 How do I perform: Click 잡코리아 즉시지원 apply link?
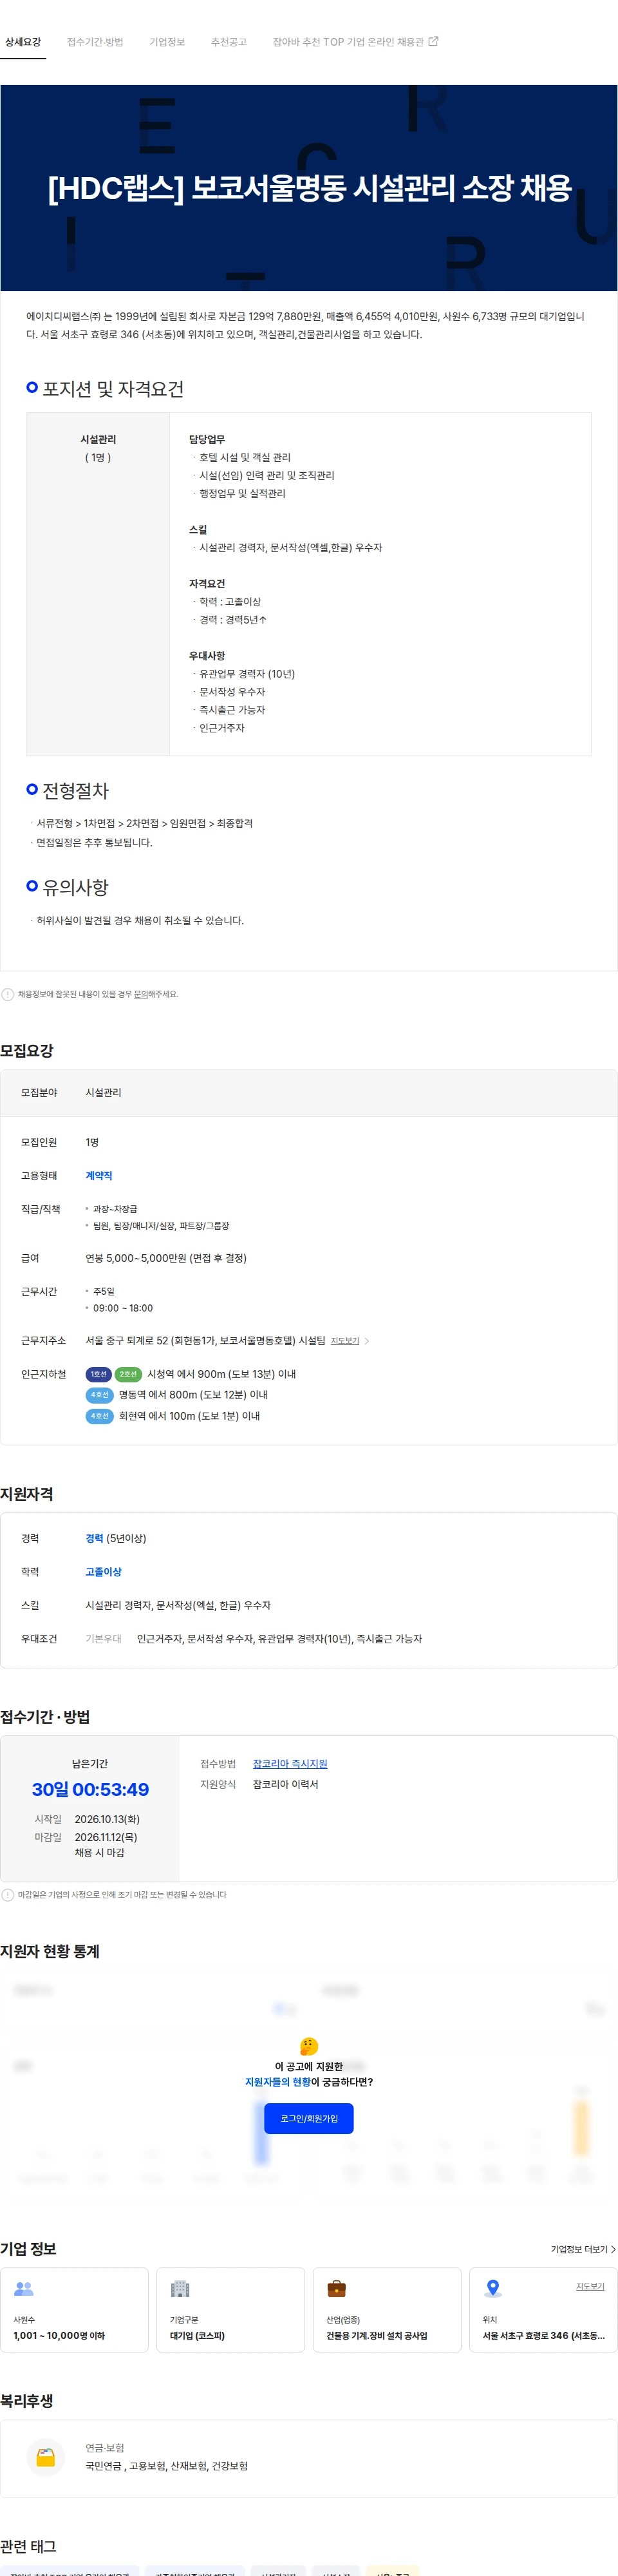click(x=290, y=1764)
